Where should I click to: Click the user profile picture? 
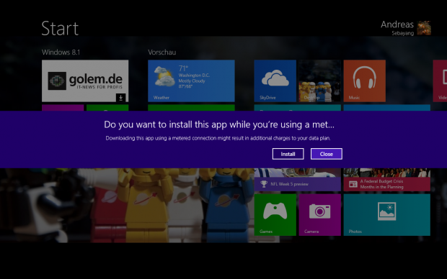[x=424, y=28]
